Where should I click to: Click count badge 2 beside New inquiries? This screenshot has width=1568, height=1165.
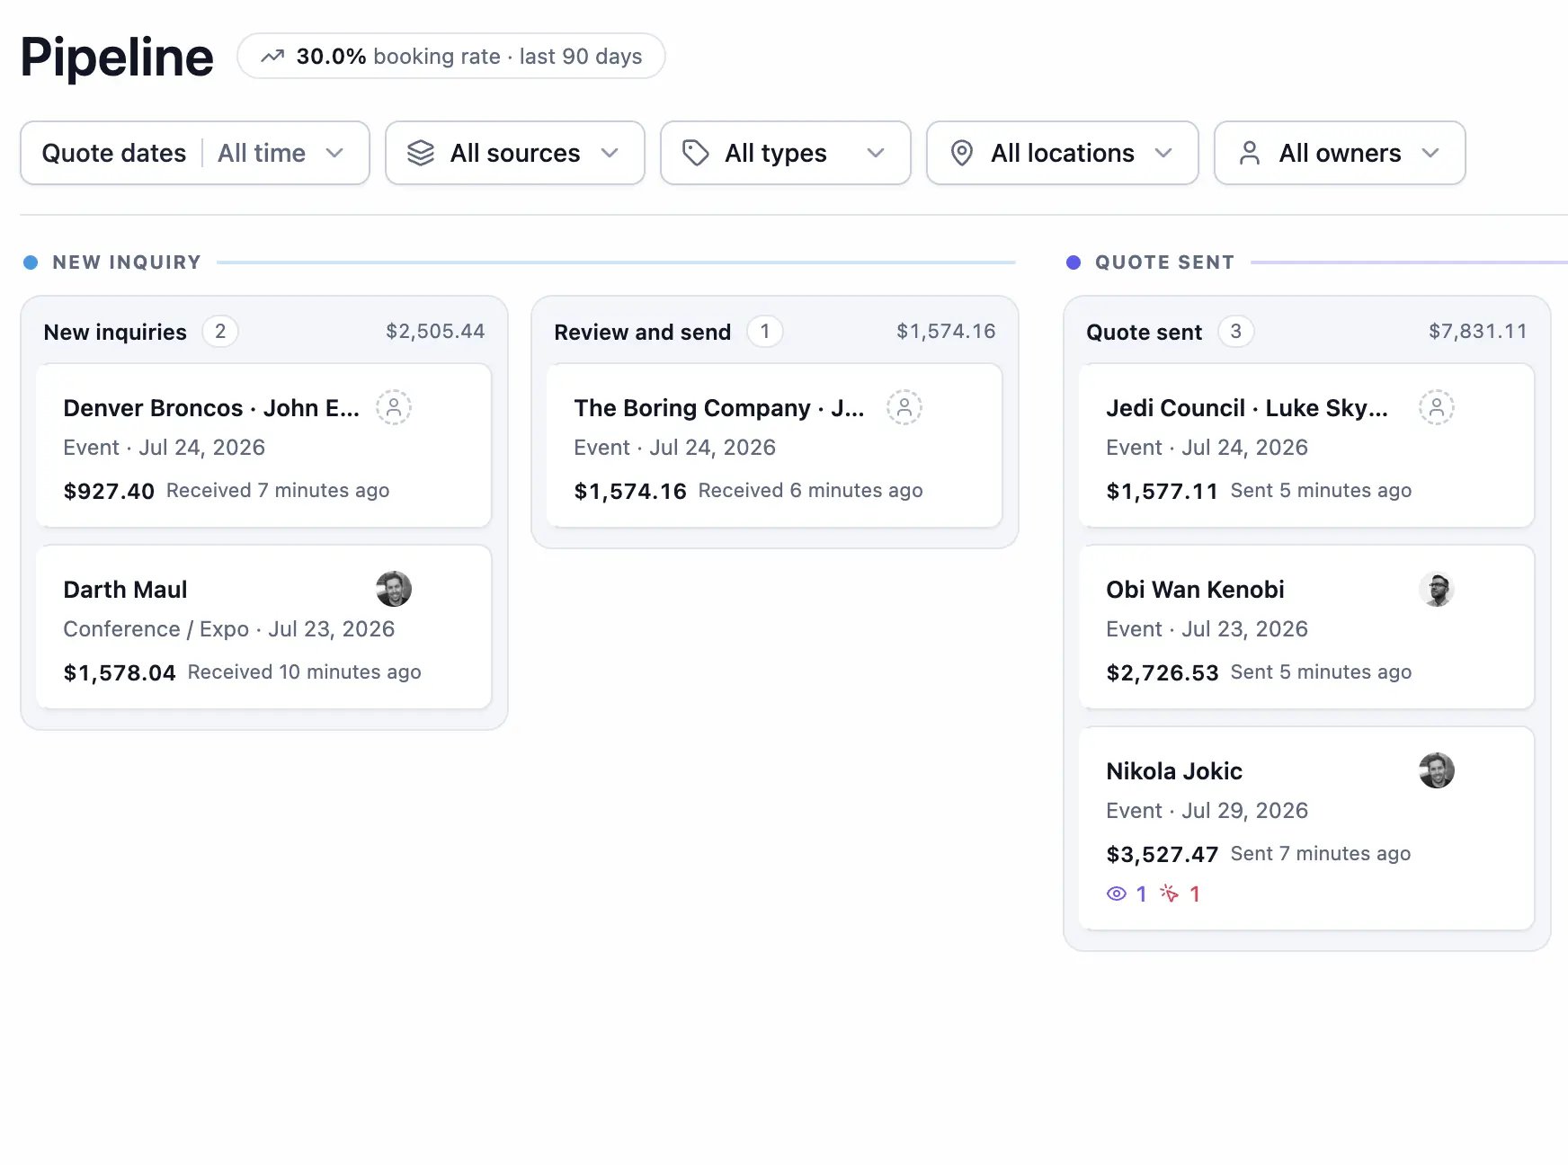(220, 332)
